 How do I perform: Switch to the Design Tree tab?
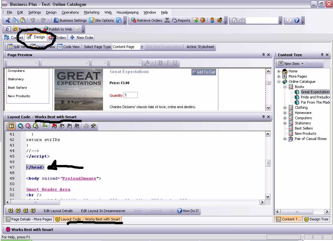[316, 219]
